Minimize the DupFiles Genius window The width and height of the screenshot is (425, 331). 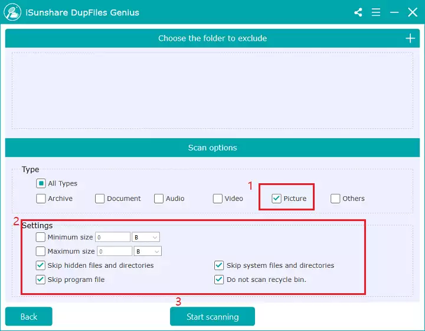coord(394,12)
